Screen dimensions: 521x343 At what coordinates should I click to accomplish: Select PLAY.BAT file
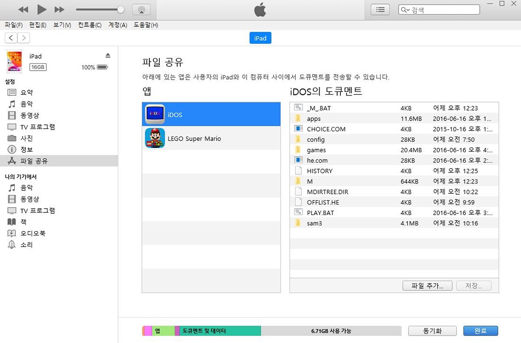tap(394, 212)
